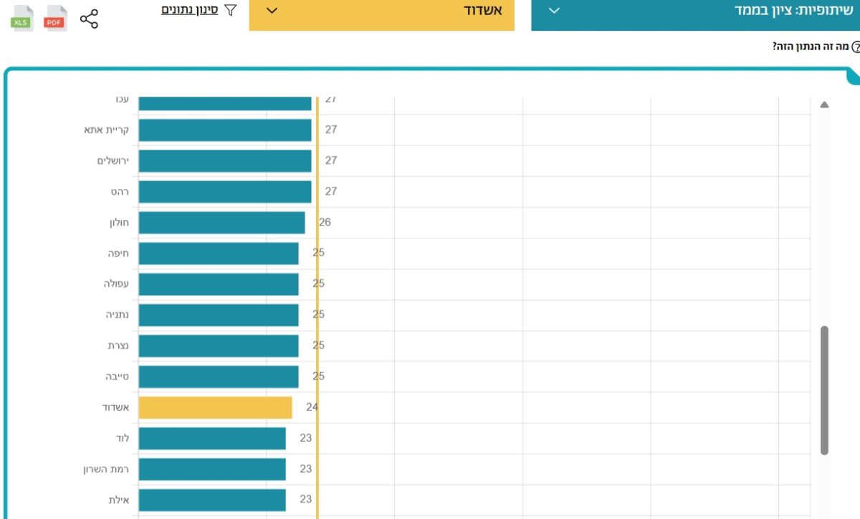Download the data as XLS file
The height and width of the screenshot is (519, 860).
pos(22,19)
